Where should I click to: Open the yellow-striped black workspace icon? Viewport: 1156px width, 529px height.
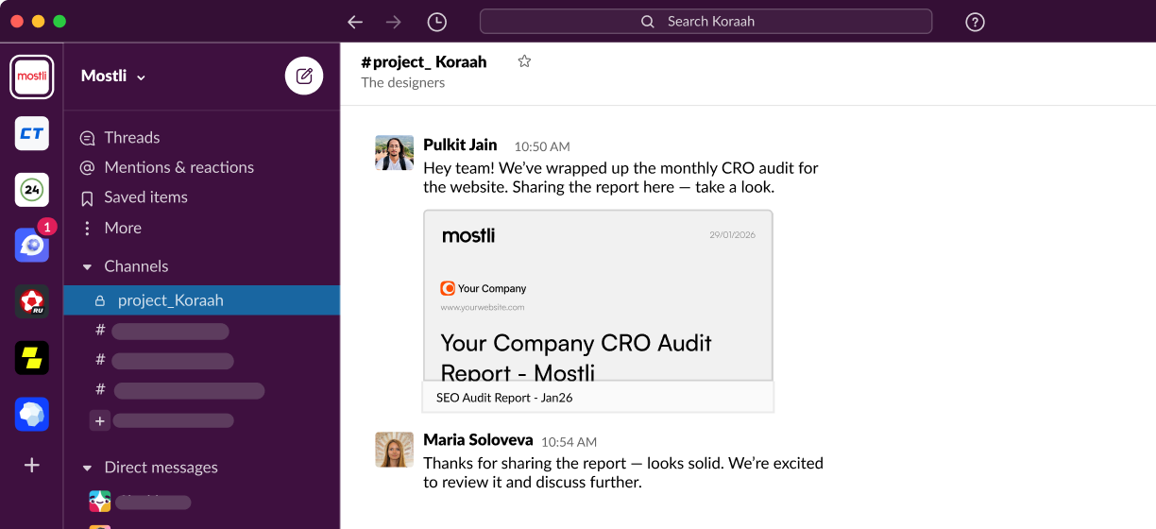pyautogui.click(x=32, y=358)
